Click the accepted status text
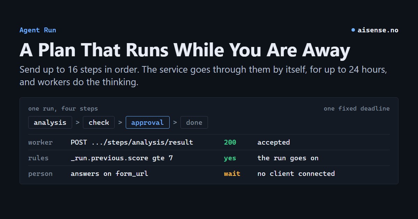Viewport: 418px width, 219px height. tap(273, 142)
